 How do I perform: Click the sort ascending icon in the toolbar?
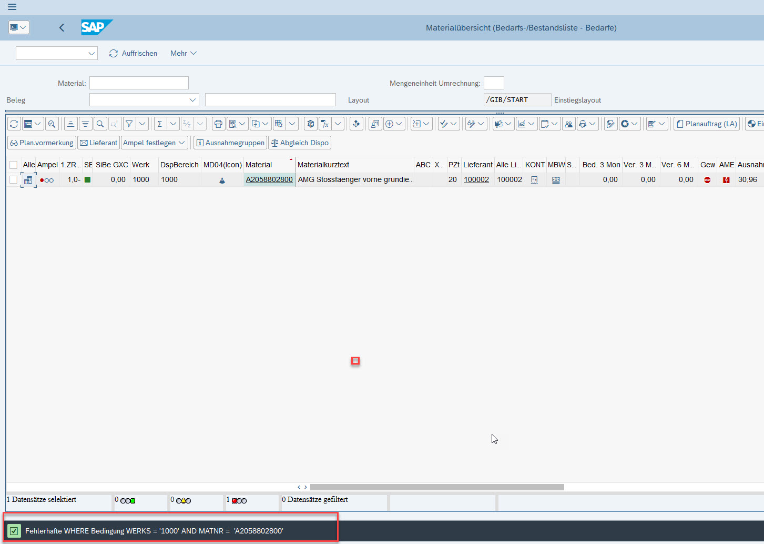[x=70, y=124]
